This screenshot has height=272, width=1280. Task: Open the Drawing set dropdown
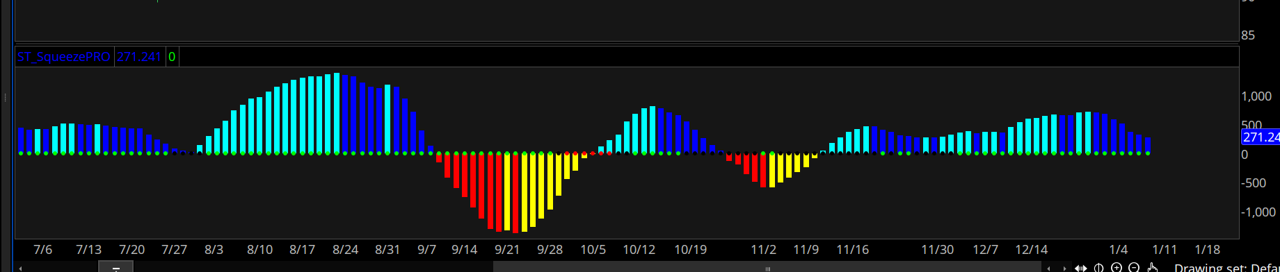point(1226,268)
